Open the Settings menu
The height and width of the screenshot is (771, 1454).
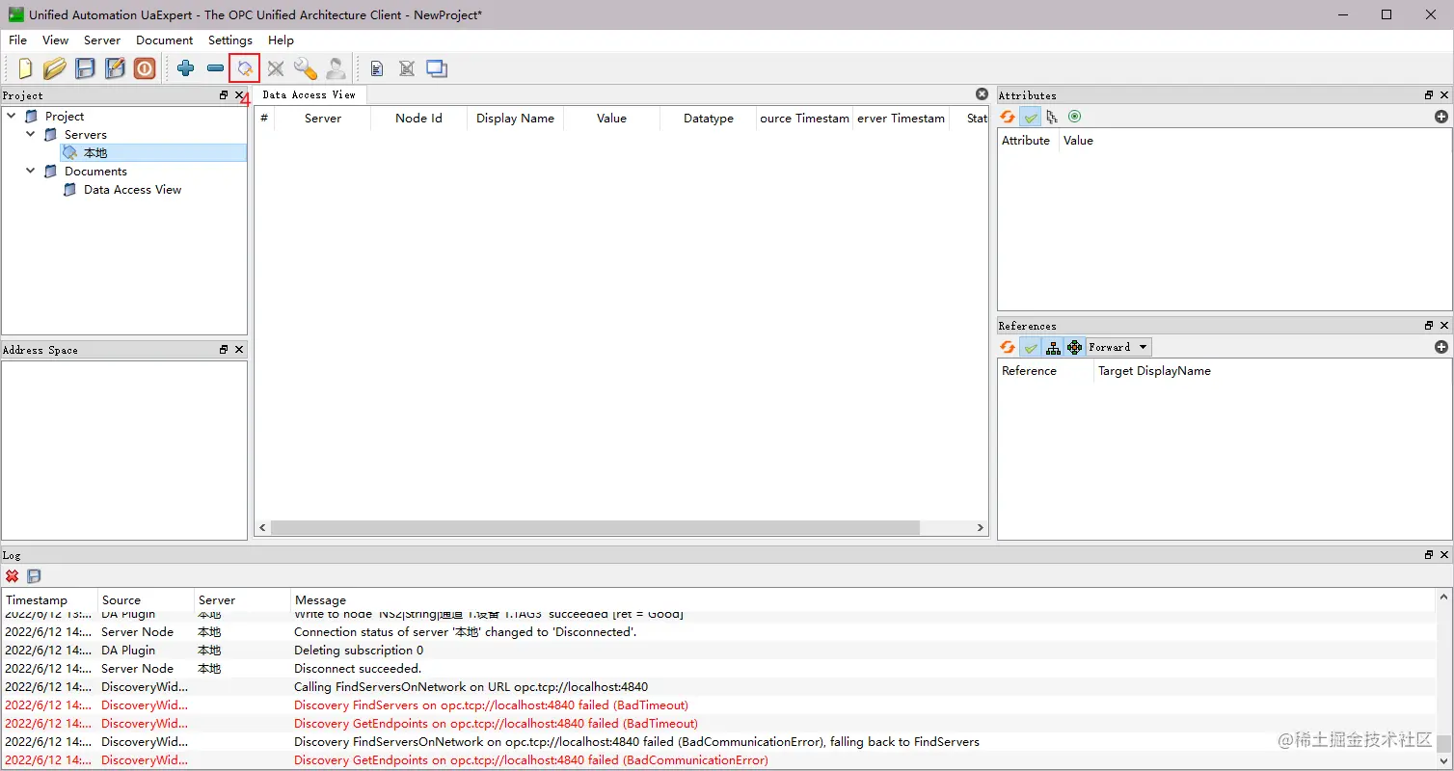(230, 40)
